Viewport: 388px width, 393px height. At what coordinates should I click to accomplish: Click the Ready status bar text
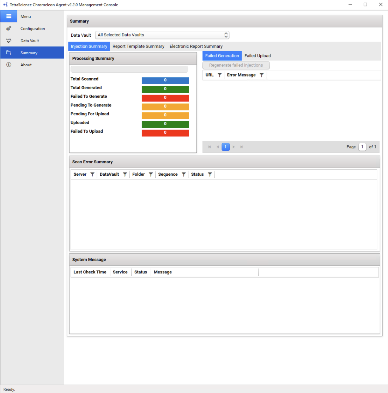point(9,389)
